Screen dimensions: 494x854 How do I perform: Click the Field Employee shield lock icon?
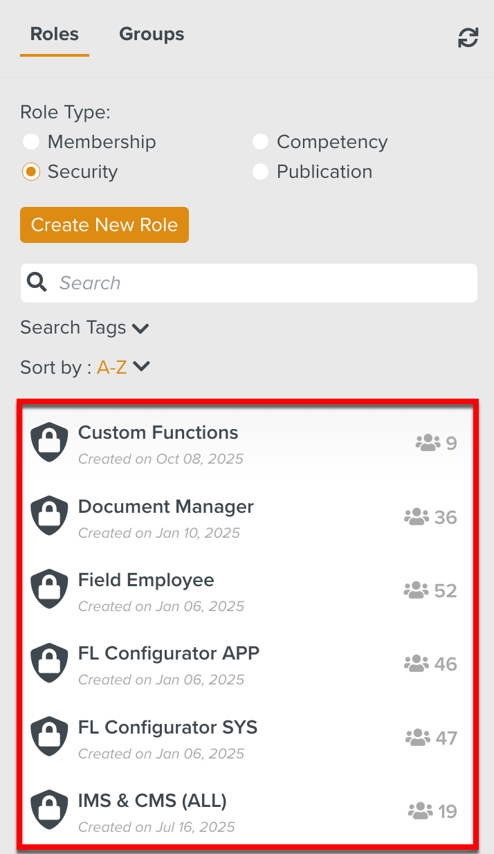50,590
